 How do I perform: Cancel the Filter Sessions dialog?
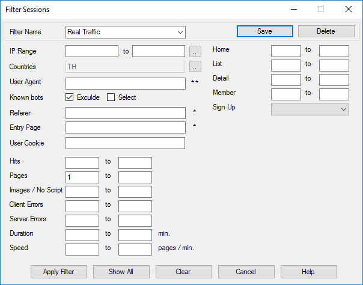[246, 272]
